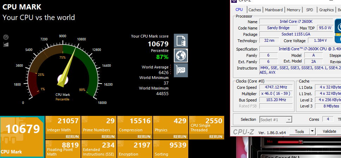The image size is (341, 158).
Task: Select the small chart view icon
Action: [6, 45]
